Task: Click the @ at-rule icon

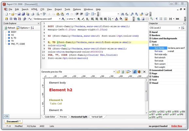Action: point(24,19)
